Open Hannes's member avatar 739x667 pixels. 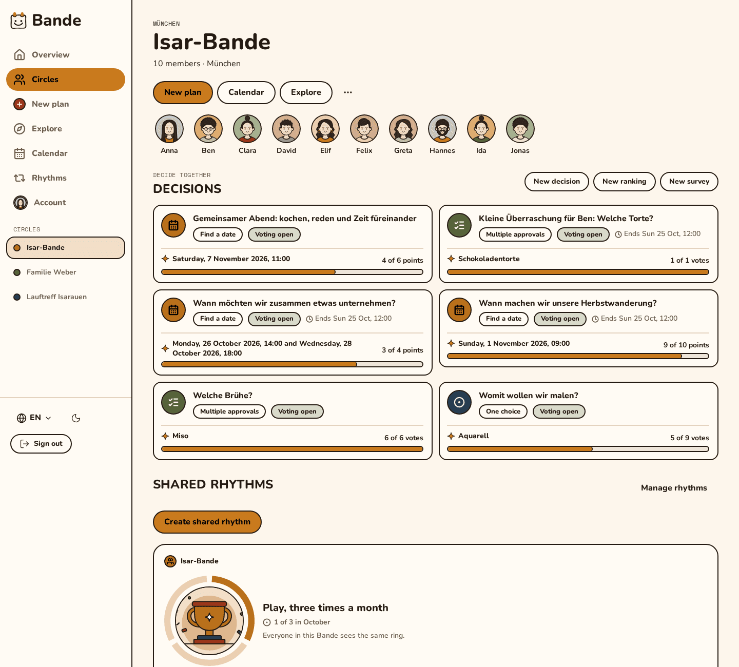(x=442, y=129)
